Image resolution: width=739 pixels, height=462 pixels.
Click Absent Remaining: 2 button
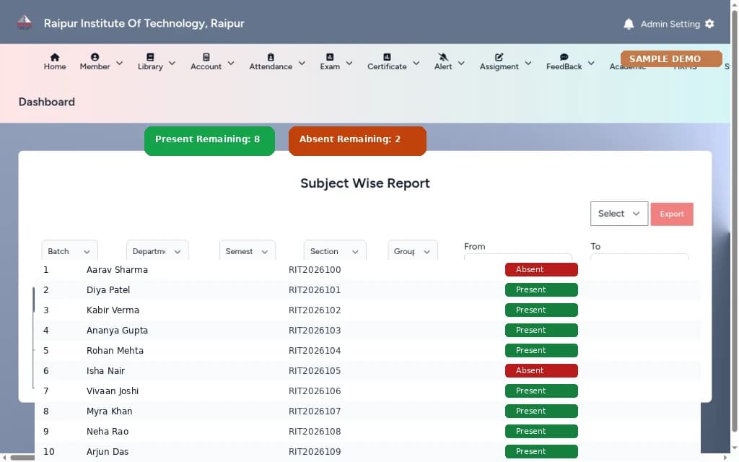coord(357,141)
